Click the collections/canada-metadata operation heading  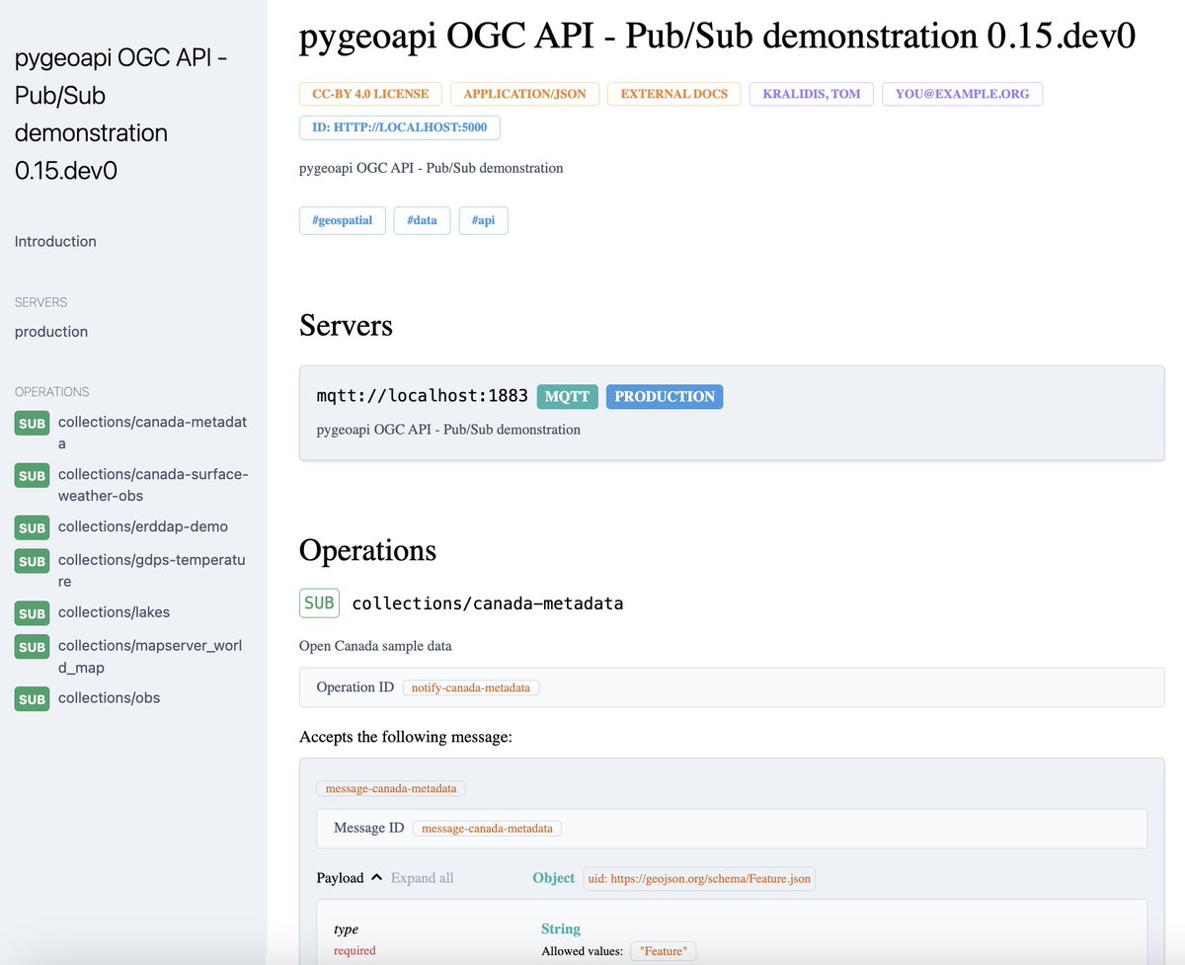pyautogui.click(x=488, y=603)
